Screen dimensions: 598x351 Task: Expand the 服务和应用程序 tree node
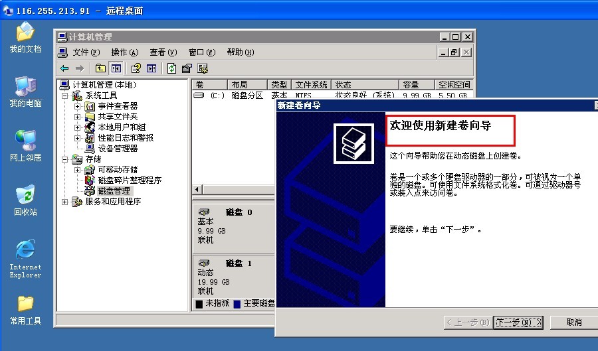click(x=65, y=202)
